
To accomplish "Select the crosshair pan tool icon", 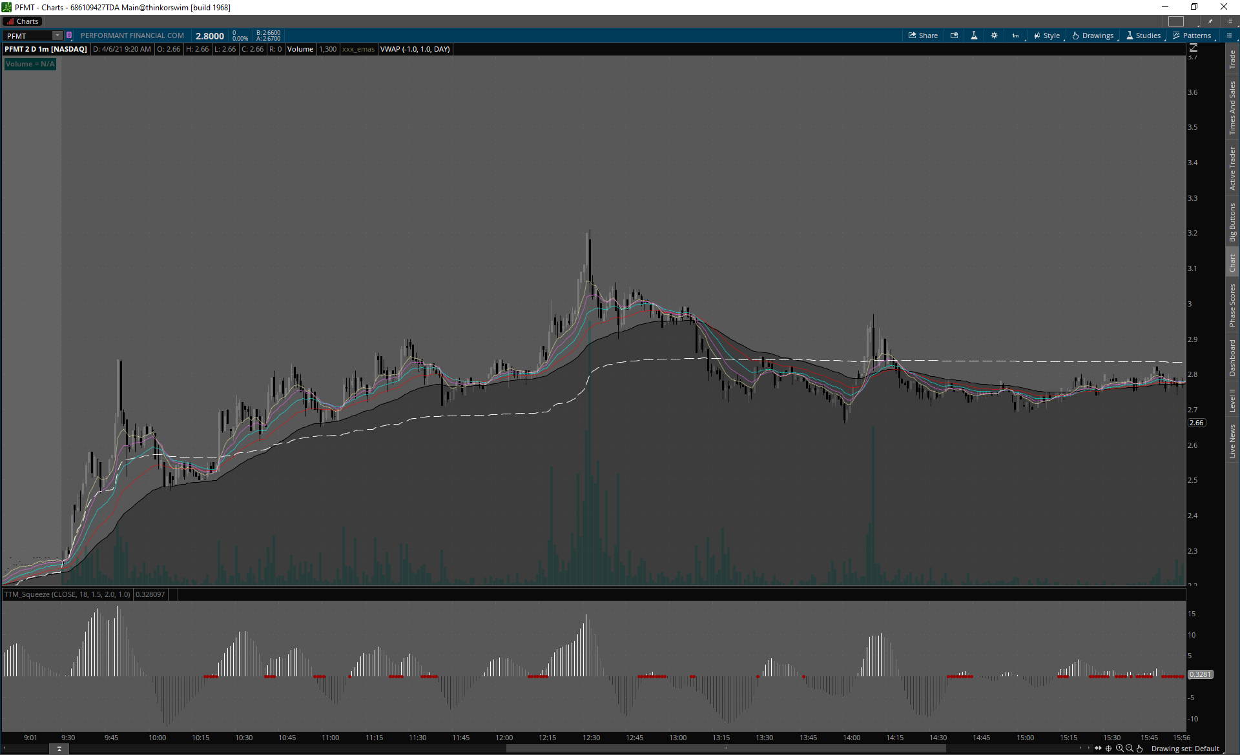I will click(x=1109, y=749).
